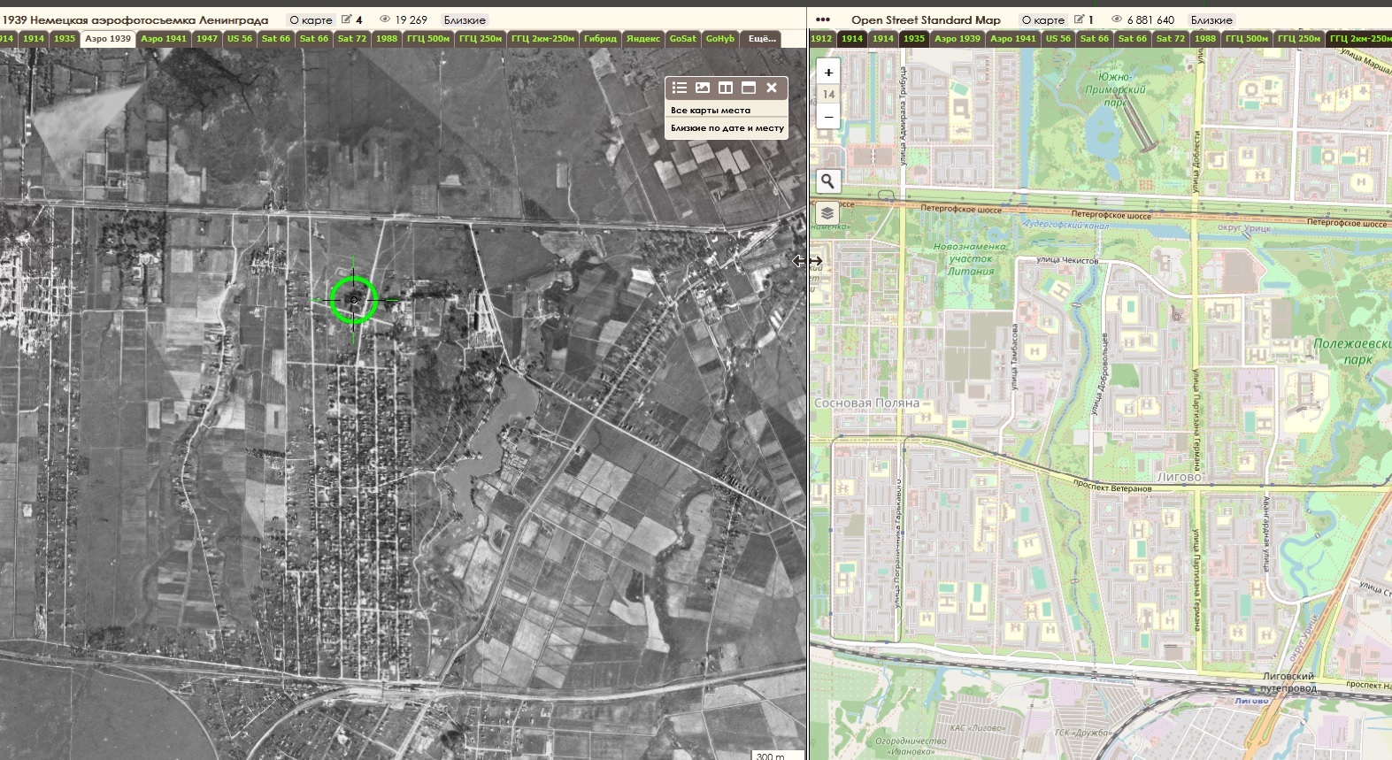The image size is (1392, 760).
Task: Click the view count '6 881 640'
Action: pyautogui.click(x=1150, y=19)
